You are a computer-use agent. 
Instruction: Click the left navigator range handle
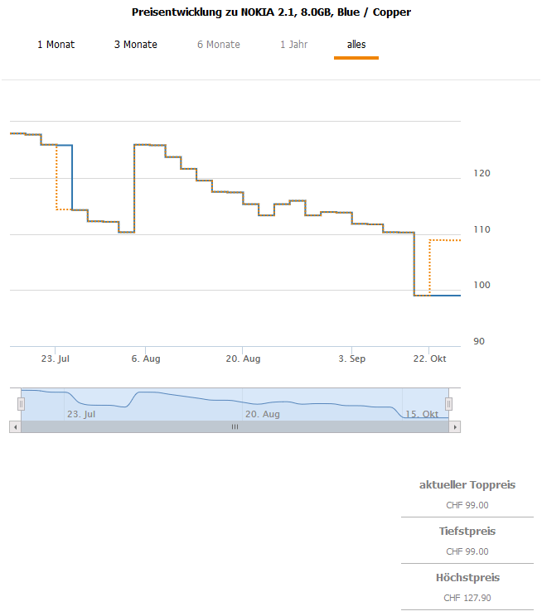coord(22,403)
